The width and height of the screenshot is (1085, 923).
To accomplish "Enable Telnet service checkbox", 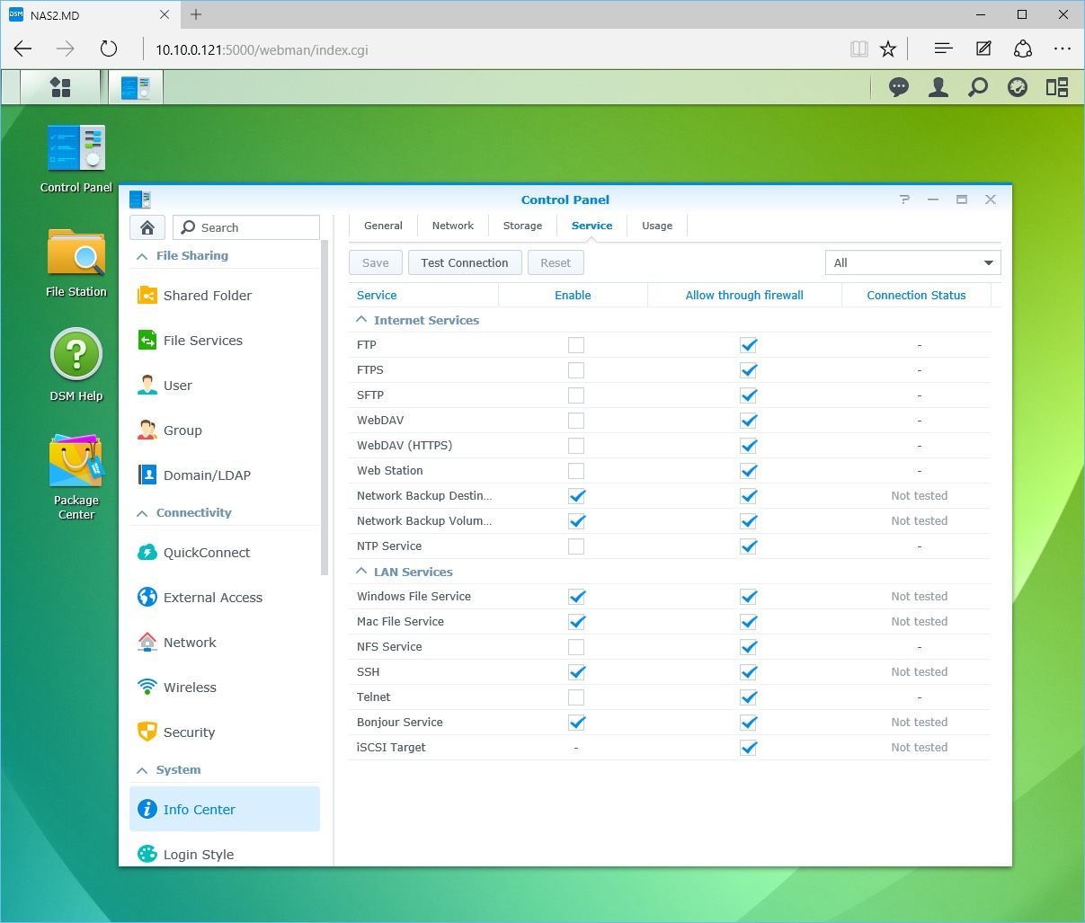I will [x=576, y=697].
